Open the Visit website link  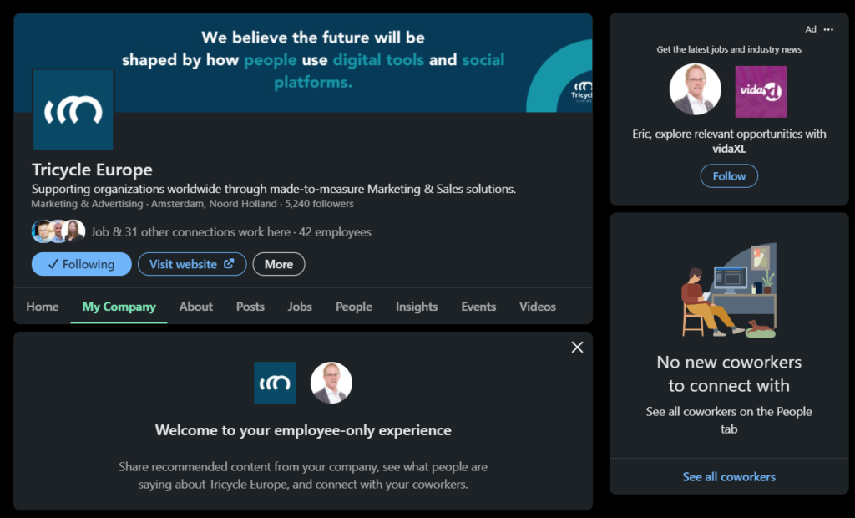(x=192, y=264)
